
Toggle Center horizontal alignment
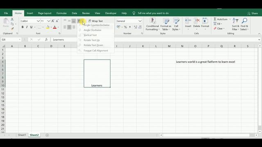pyautogui.click(x=69, y=27)
